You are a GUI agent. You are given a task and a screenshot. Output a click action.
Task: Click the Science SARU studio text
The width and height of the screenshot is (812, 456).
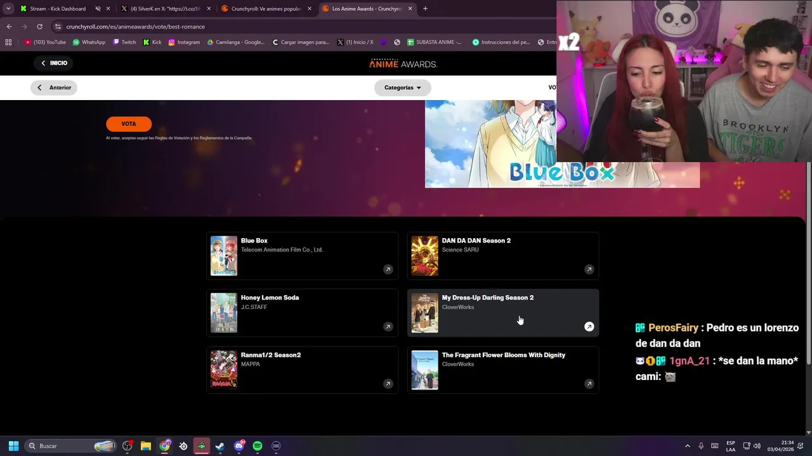[x=461, y=250]
